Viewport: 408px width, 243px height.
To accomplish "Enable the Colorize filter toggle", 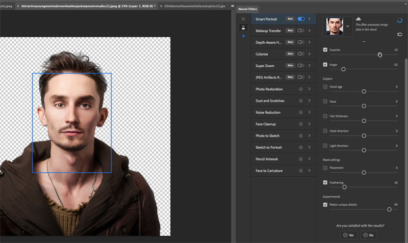I will click(301, 54).
